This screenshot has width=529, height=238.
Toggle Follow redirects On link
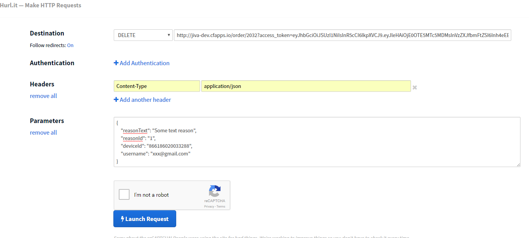(70, 45)
